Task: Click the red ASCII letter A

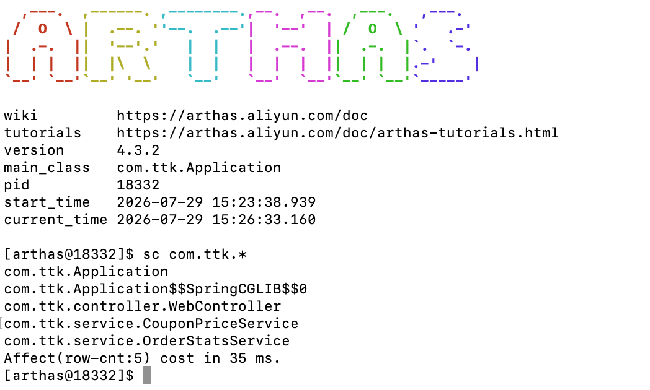Action: pyautogui.click(x=43, y=46)
